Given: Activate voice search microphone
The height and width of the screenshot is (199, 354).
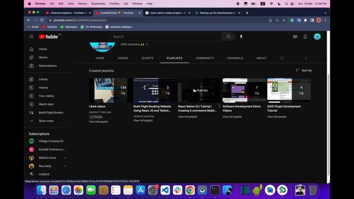Looking at the screenshot, I should click(241, 36).
